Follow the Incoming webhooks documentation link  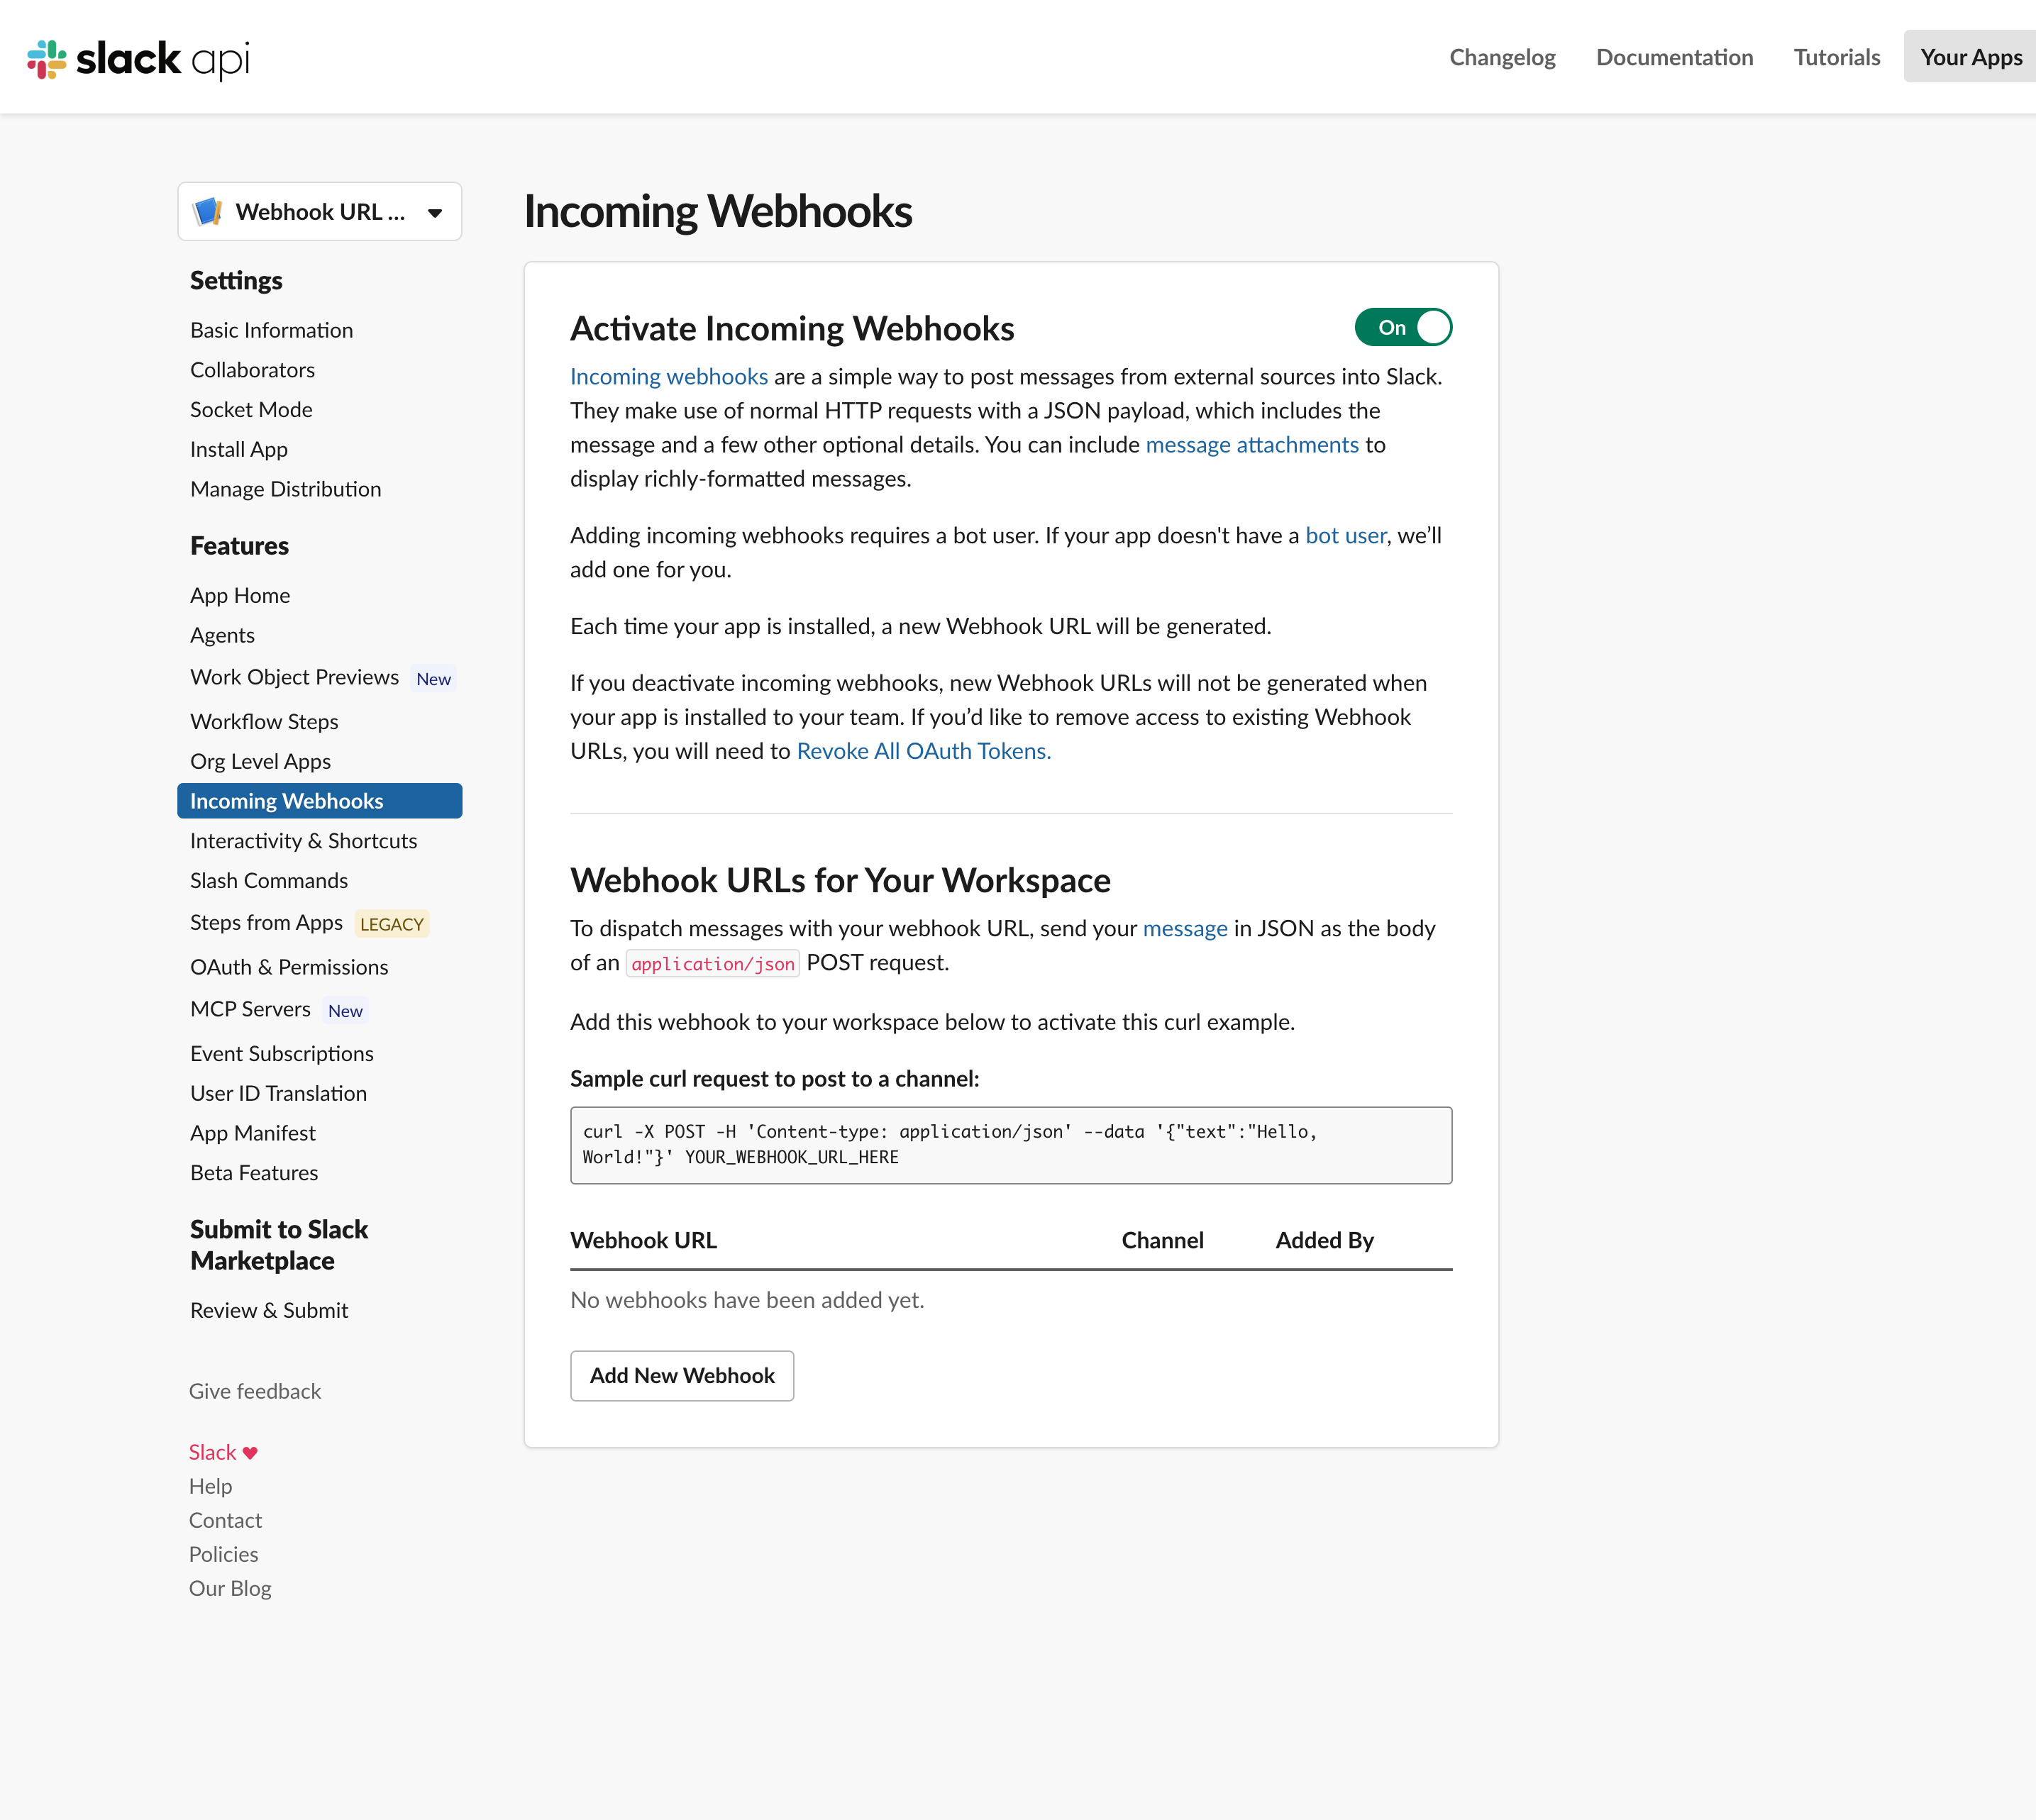[669, 377]
